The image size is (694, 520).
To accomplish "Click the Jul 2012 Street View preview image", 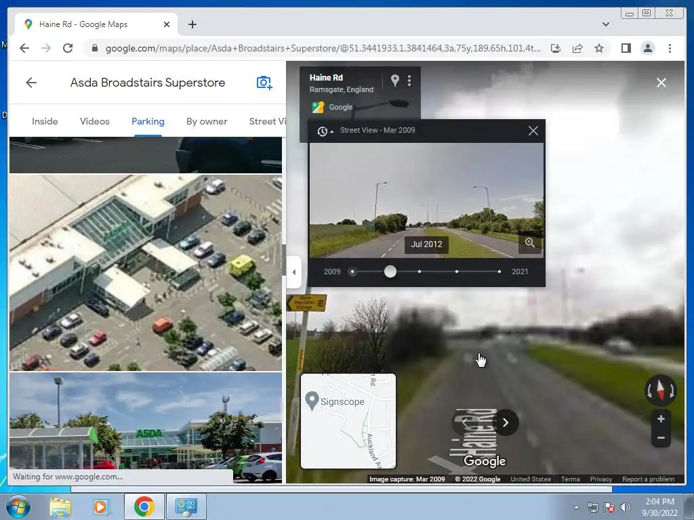I will click(426, 200).
